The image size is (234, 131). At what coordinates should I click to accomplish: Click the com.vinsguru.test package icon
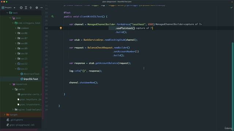[16, 23]
